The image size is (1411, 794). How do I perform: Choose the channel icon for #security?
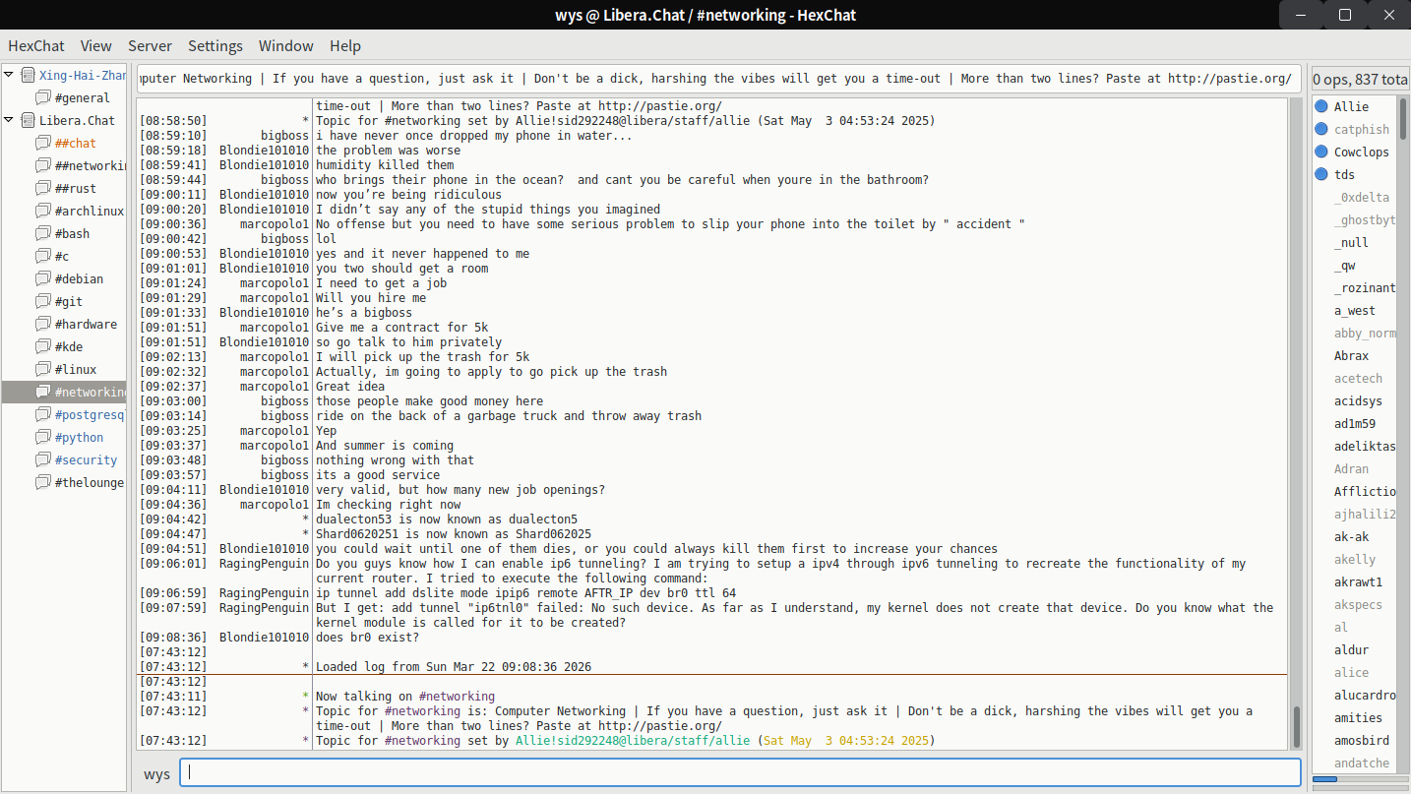(x=42, y=459)
